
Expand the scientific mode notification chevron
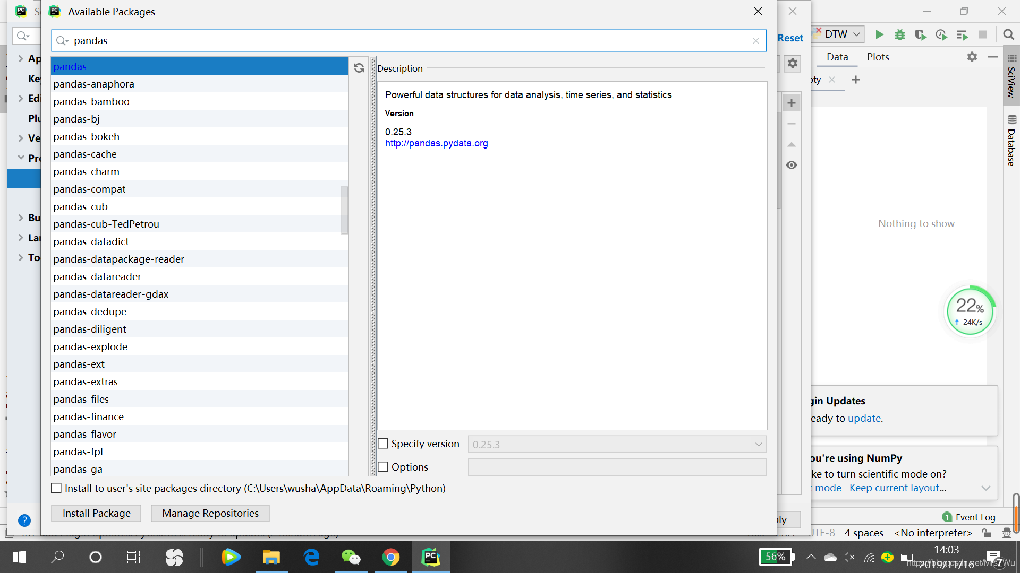986,488
